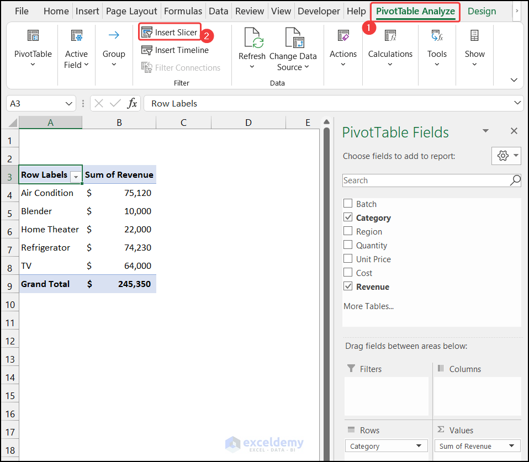
Task: Click the More Tables link
Action: point(368,306)
